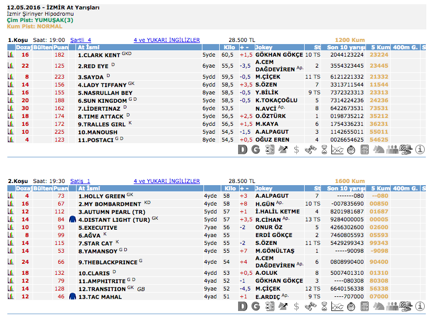Open the Satış 1 link in race 2
Image resolution: width=441 pixels, height=322 pixels.
pos(80,181)
